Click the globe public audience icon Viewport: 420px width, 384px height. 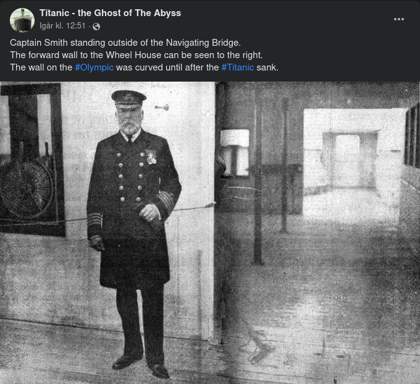point(96,26)
